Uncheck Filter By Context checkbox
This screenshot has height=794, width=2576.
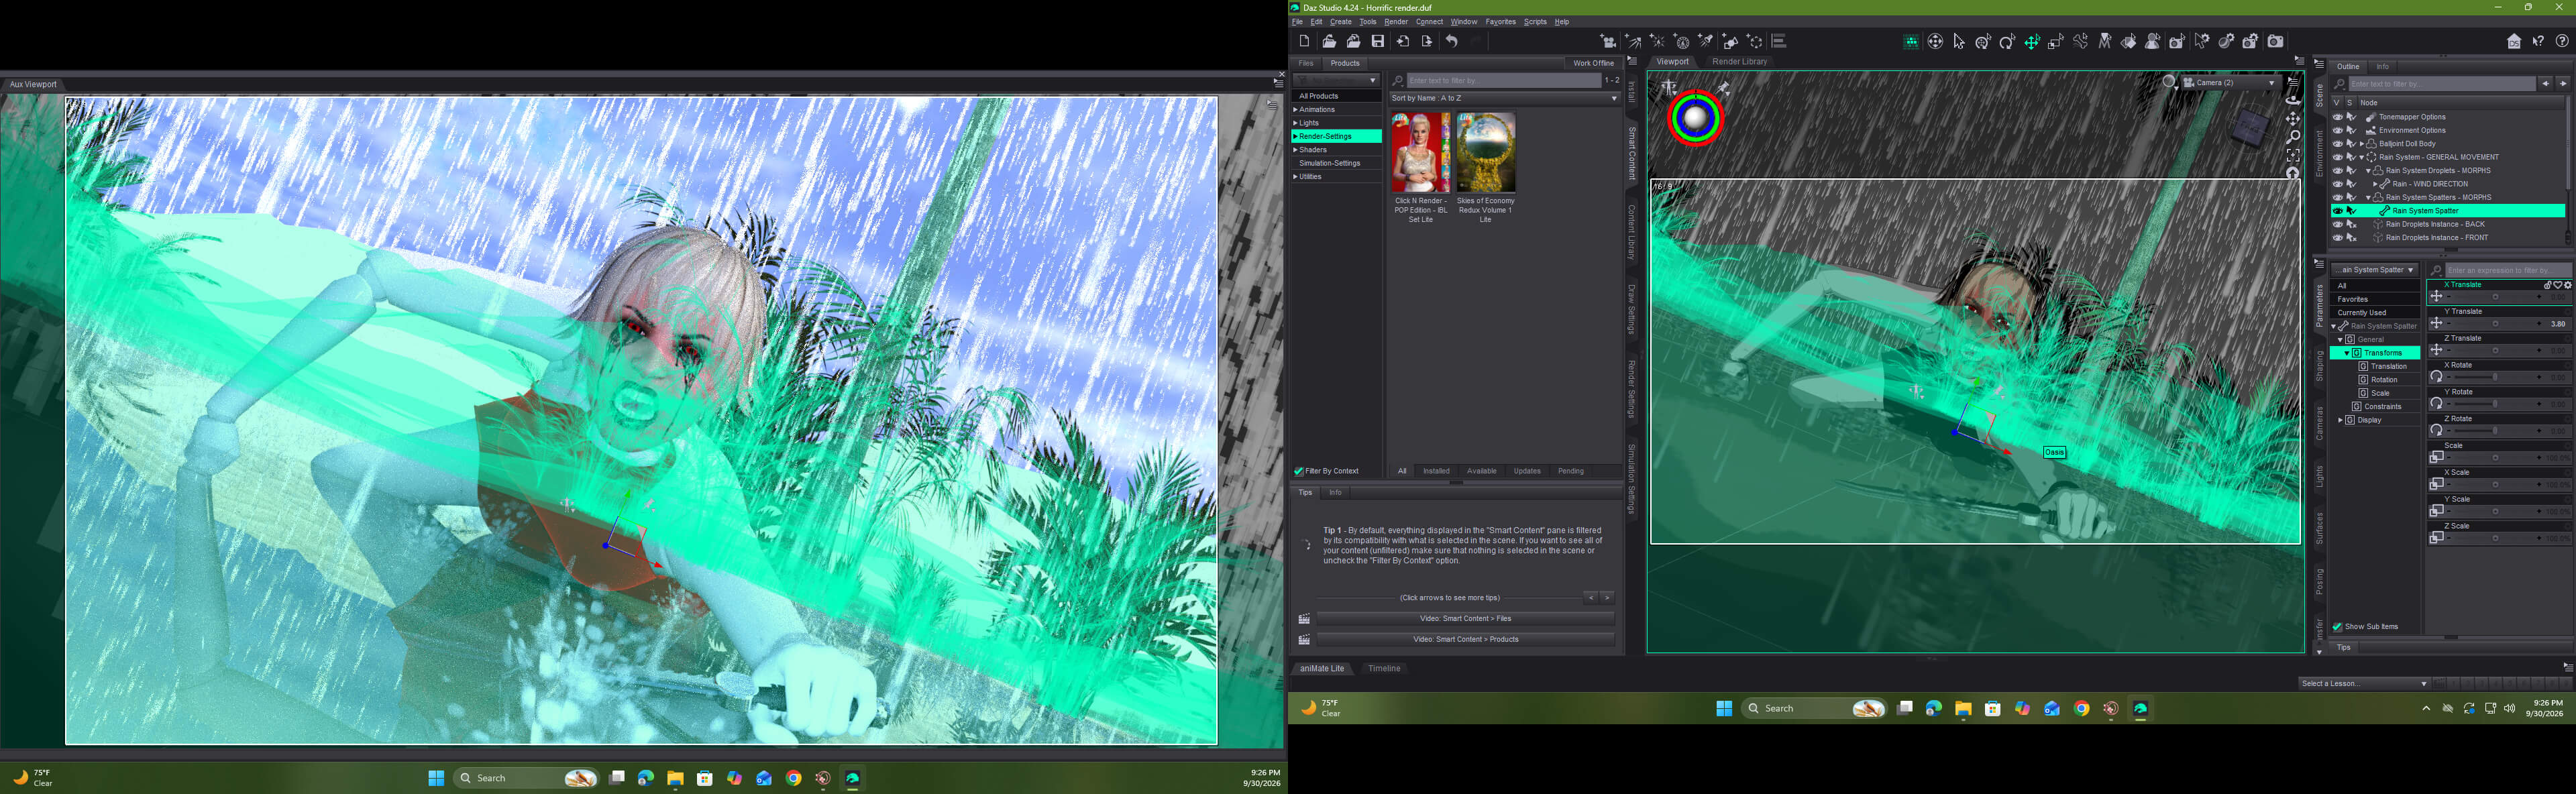pos(1298,471)
